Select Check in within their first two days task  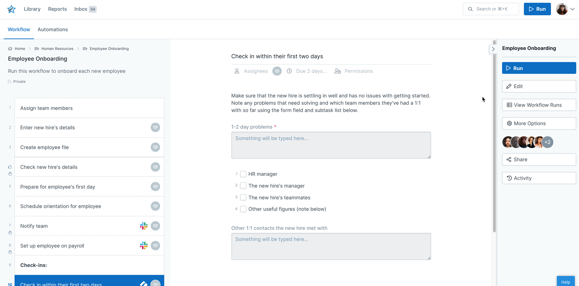coord(89,281)
